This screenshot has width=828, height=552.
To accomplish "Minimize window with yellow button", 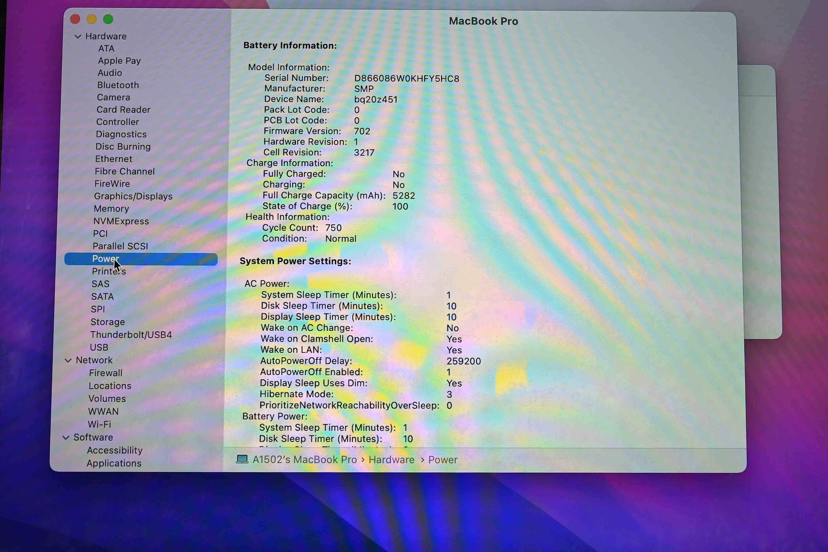I will point(92,19).
